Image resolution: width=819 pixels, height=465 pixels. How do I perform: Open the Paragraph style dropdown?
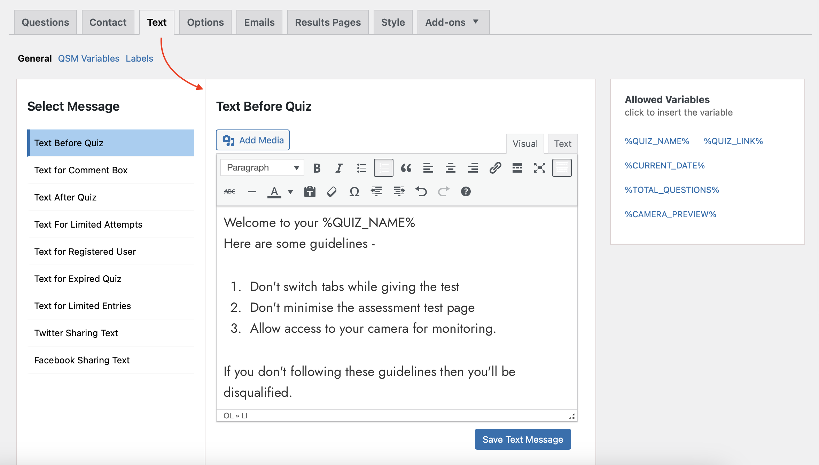[261, 167]
